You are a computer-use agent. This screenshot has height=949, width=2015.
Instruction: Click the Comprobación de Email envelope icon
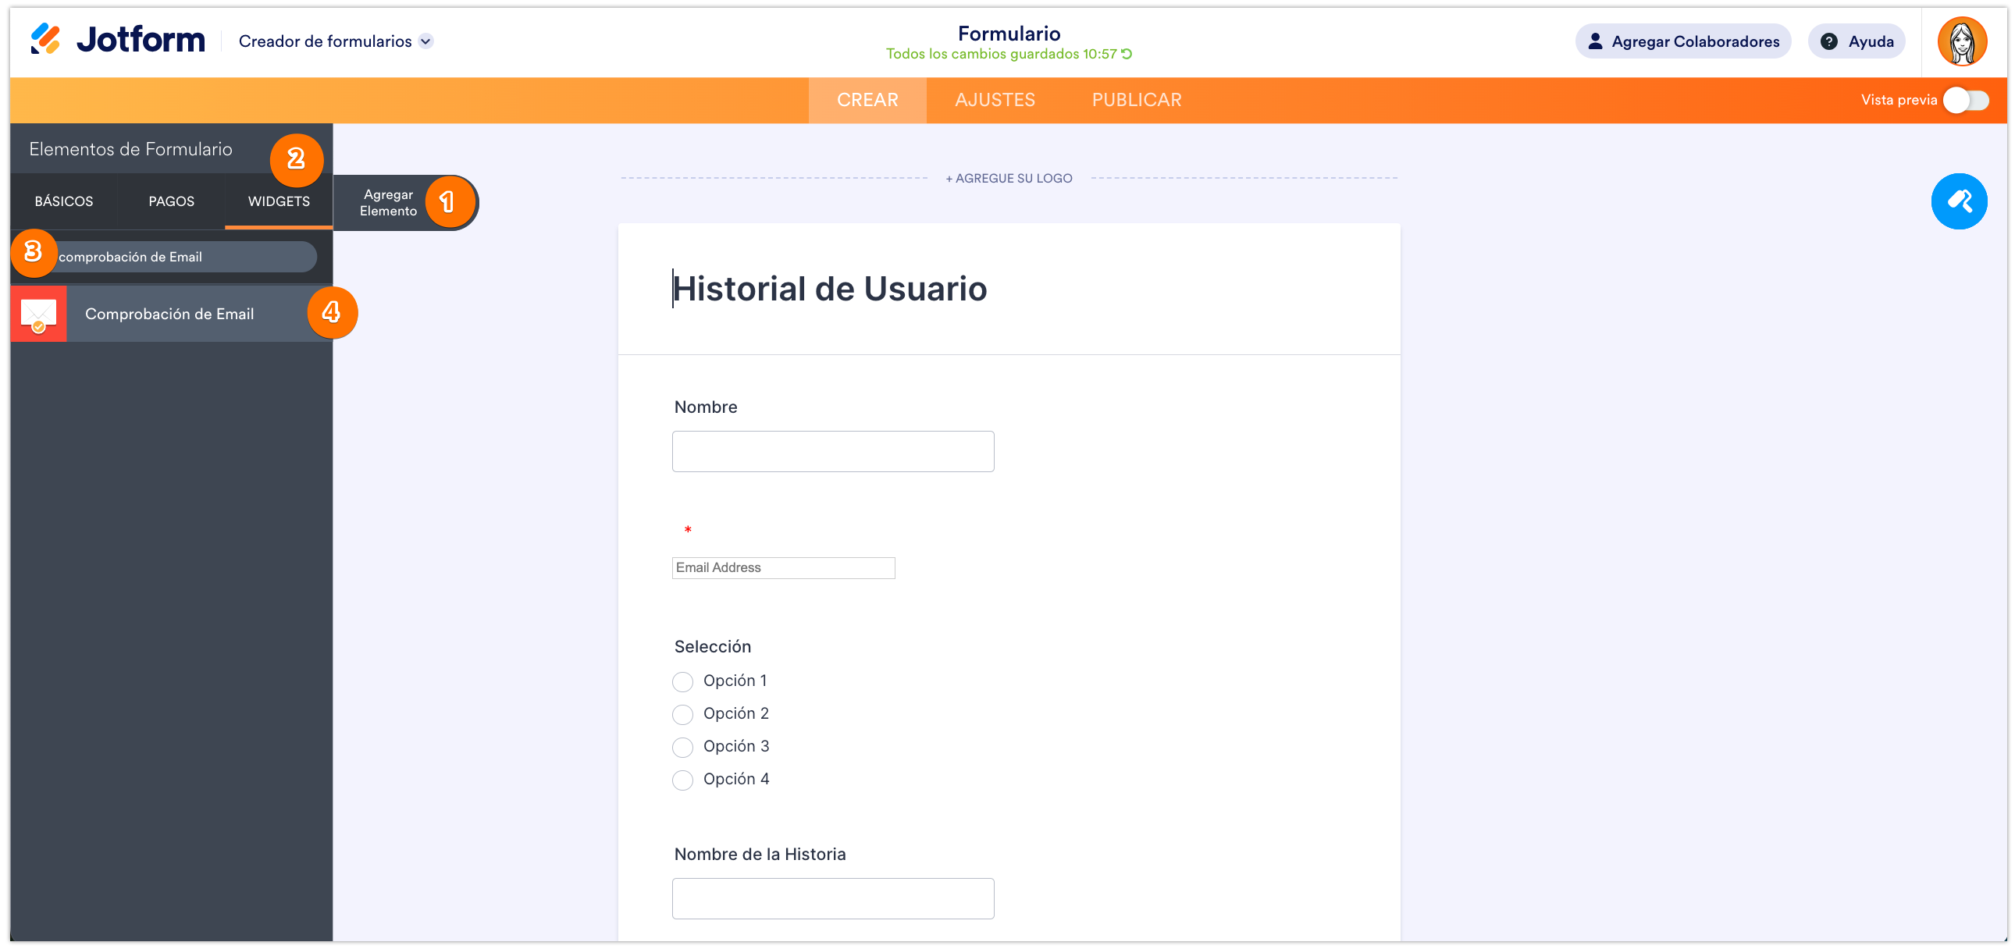pyautogui.click(x=38, y=315)
